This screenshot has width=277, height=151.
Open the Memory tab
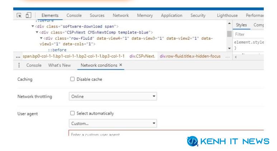tap(145, 15)
